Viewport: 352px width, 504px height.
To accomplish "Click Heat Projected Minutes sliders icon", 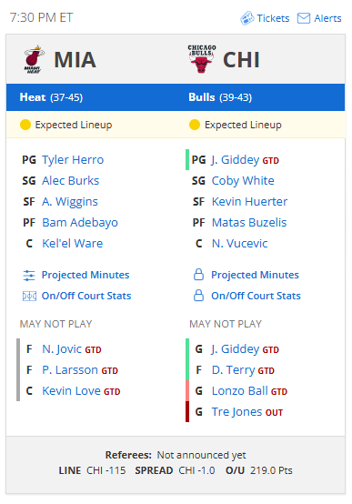I will [29, 276].
